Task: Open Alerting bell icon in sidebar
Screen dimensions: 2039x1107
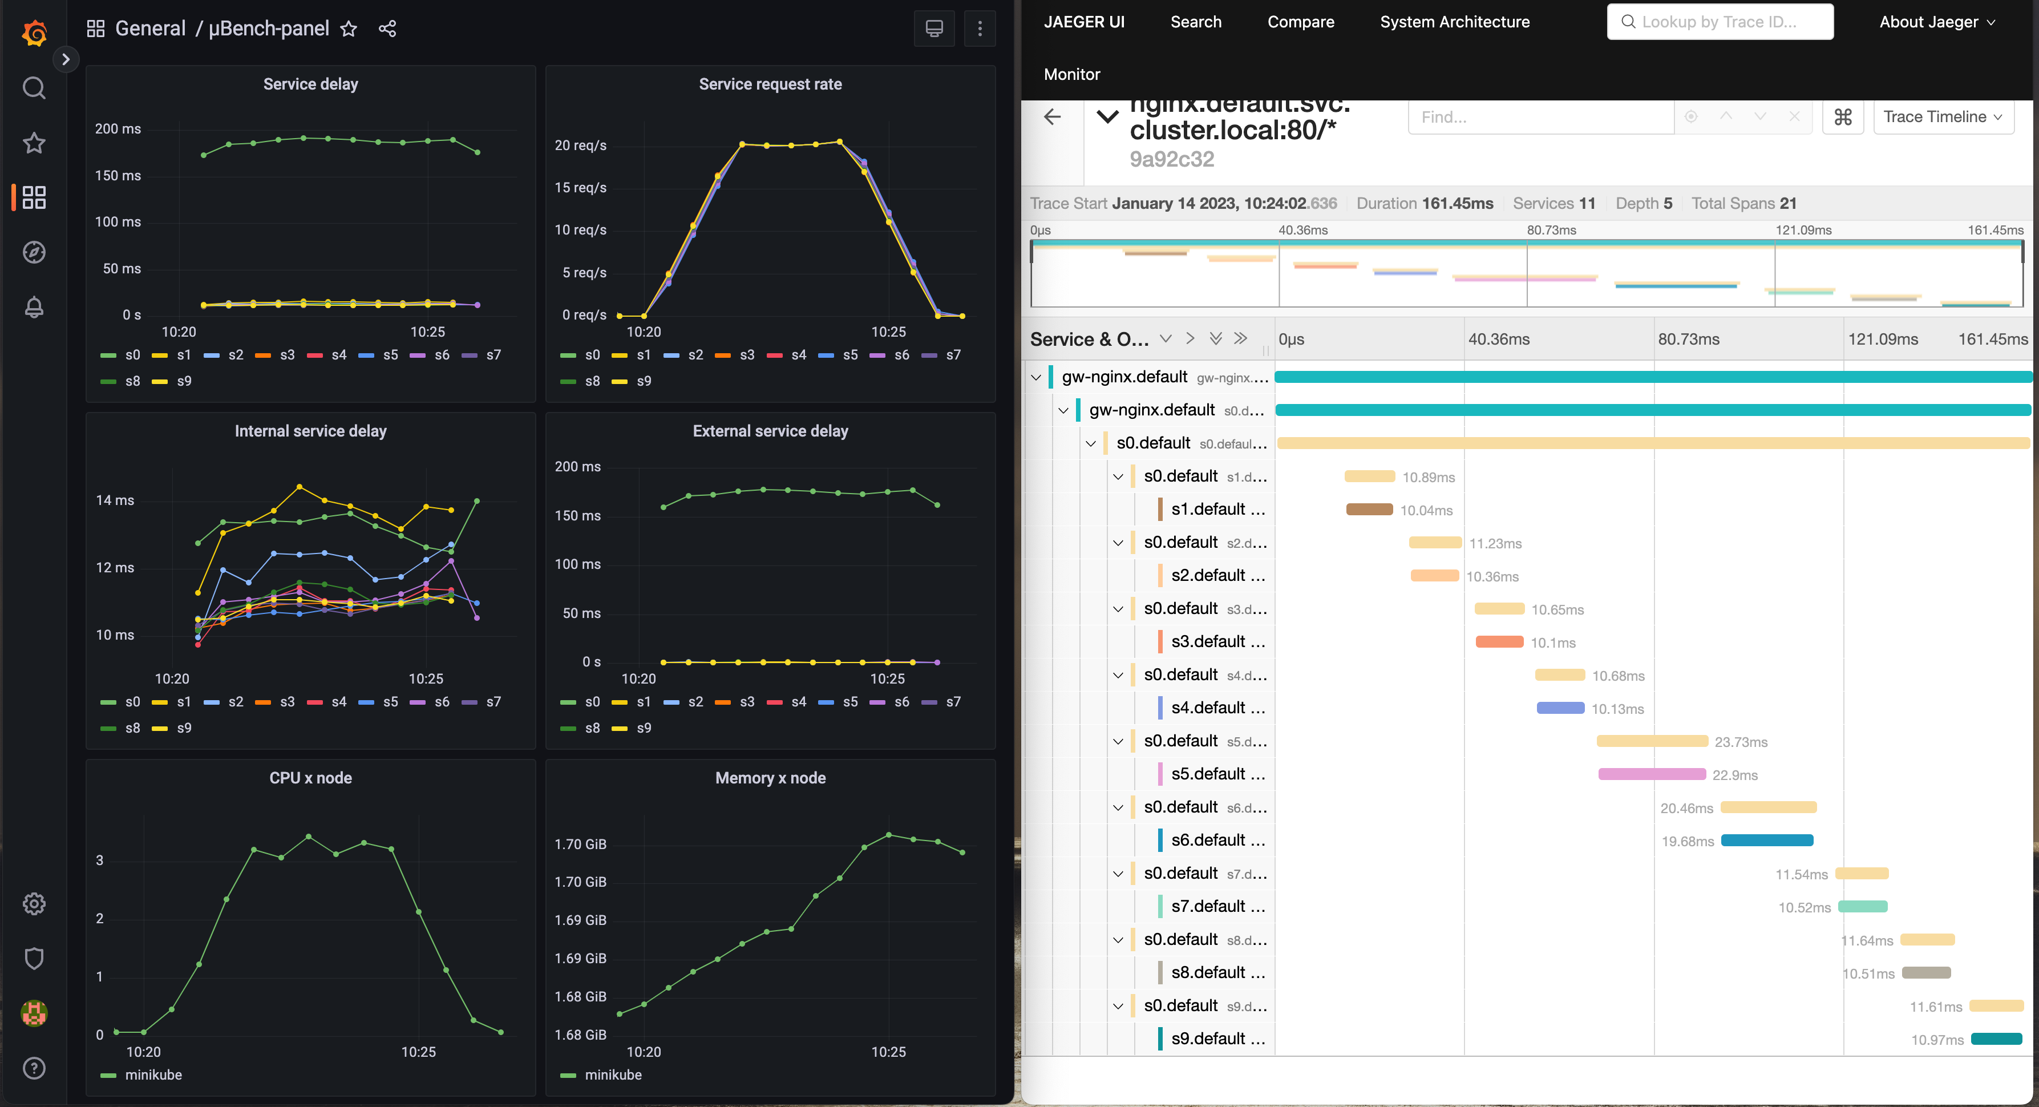Action: pyautogui.click(x=34, y=307)
